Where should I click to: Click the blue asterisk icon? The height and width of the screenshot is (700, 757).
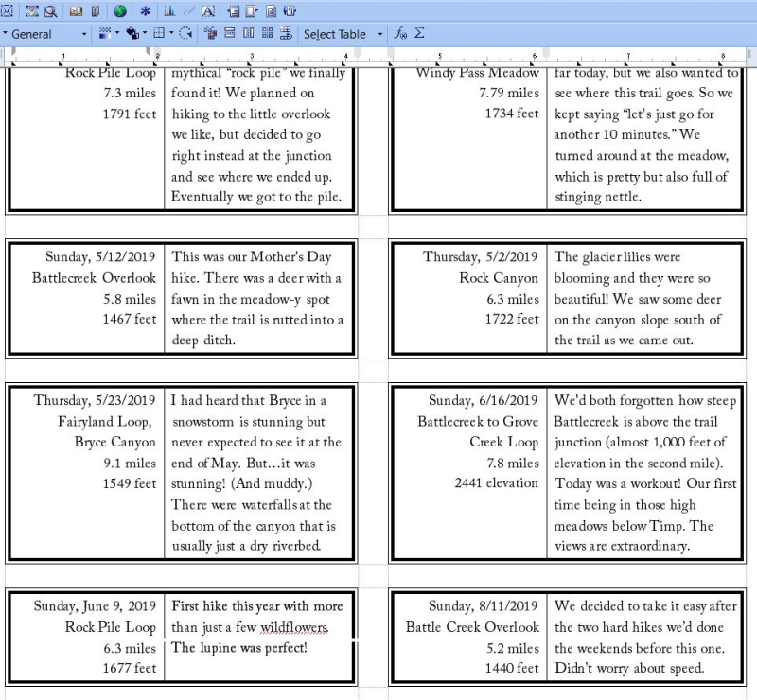[x=145, y=11]
